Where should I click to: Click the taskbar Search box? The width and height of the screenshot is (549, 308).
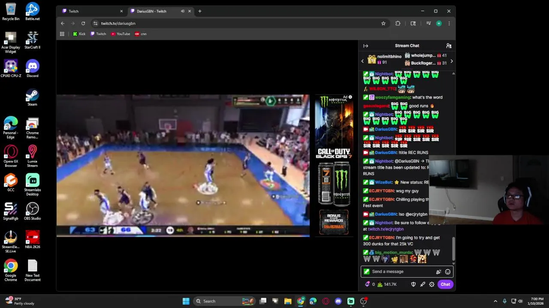224,301
